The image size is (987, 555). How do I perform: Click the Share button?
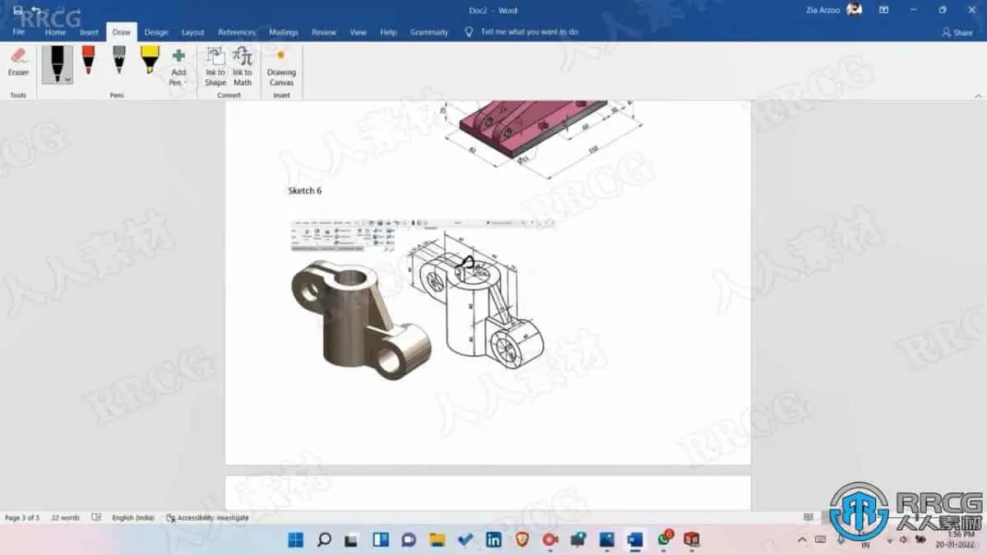957,32
